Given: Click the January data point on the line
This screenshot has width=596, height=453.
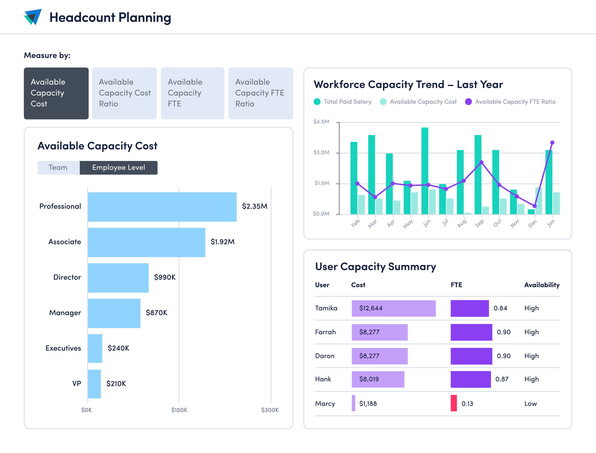Looking at the screenshot, I should (x=552, y=143).
